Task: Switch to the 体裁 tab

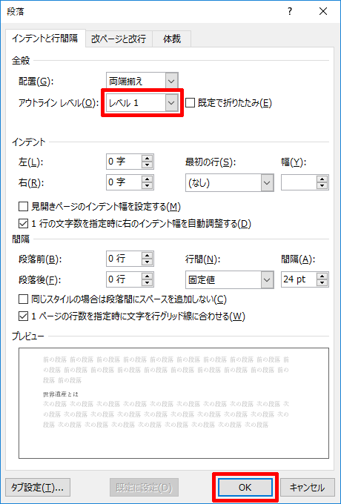Action: 172,39
